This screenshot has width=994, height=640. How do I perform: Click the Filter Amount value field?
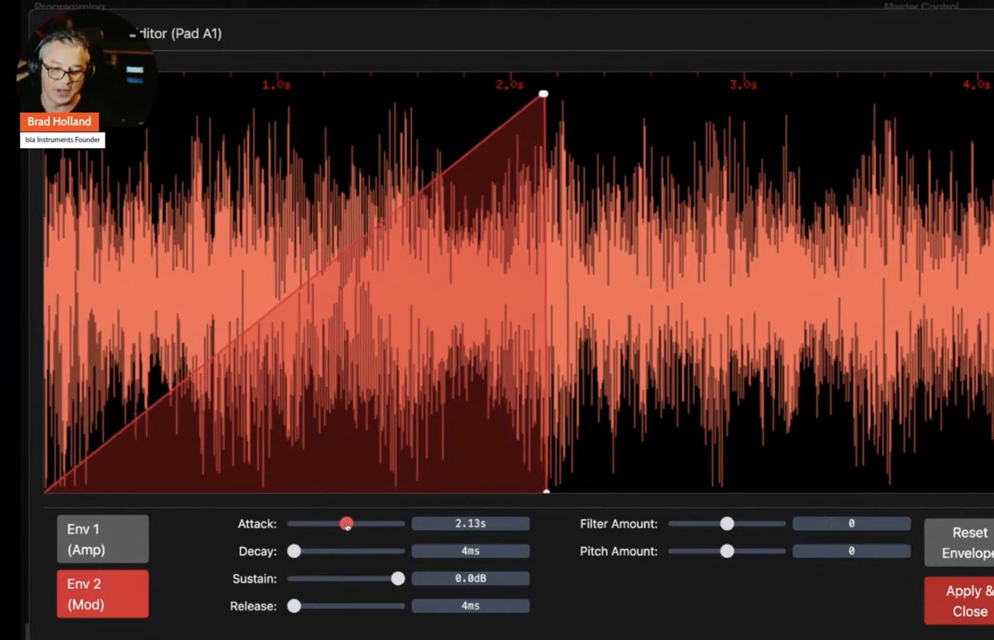(851, 523)
